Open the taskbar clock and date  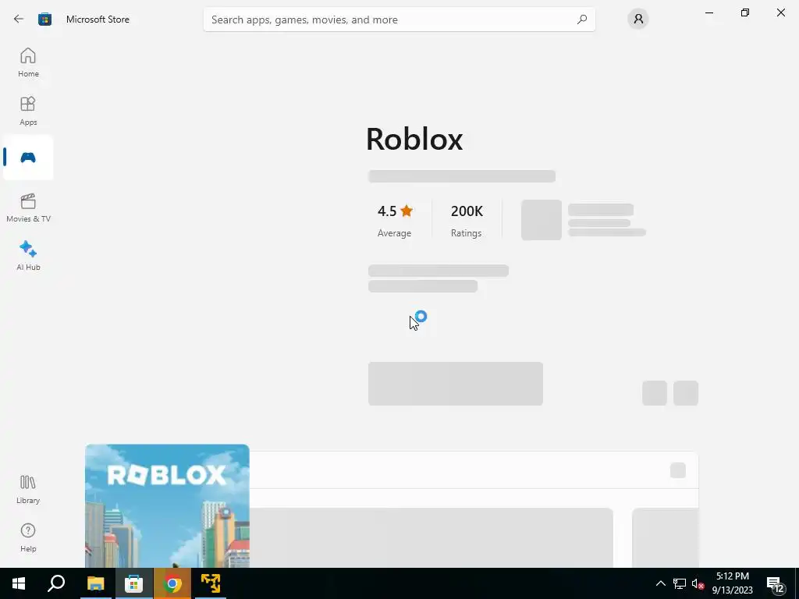point(732,583)
